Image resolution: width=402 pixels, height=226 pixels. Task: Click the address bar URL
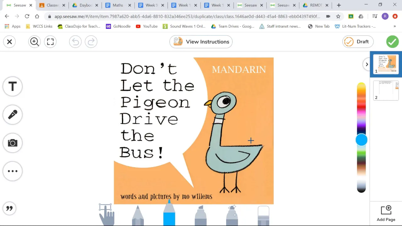pos(187,16)
